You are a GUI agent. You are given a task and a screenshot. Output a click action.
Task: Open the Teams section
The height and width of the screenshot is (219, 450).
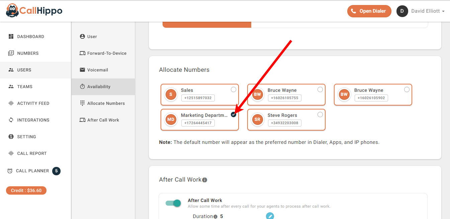[35, 86]
